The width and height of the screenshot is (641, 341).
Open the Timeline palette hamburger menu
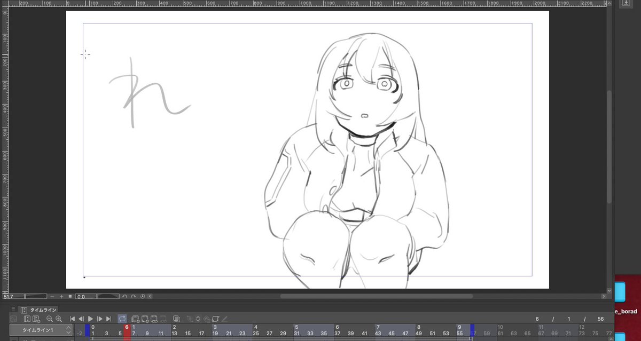click(x=13, y=309)
